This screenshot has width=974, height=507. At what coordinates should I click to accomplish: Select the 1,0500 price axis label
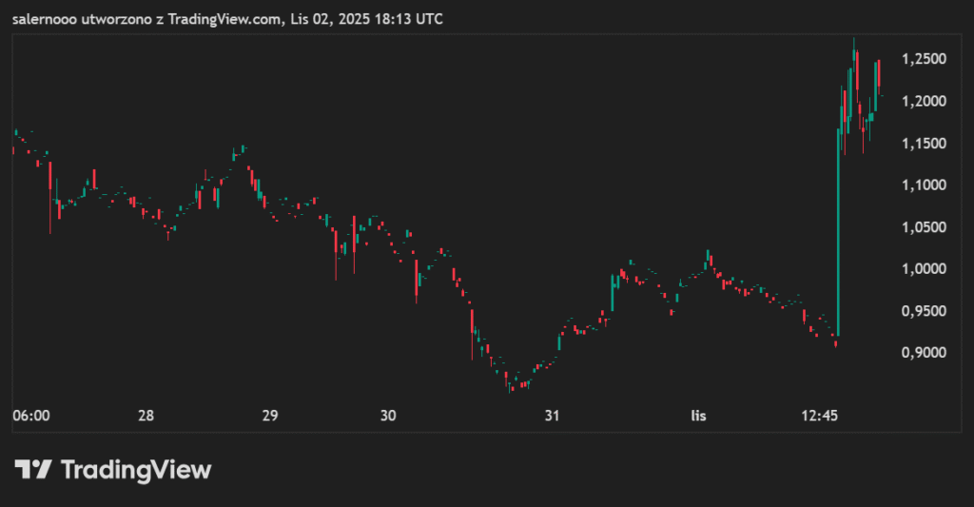[x=923, y=226]
